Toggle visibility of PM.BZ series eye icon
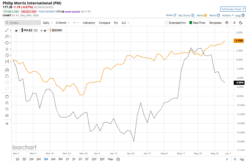 click(x=16, y=30)
